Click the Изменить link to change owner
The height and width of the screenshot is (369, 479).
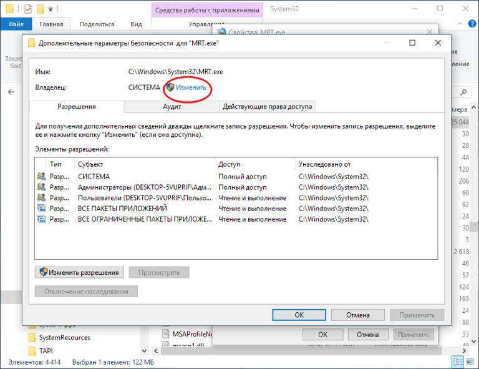pos(190,88)
